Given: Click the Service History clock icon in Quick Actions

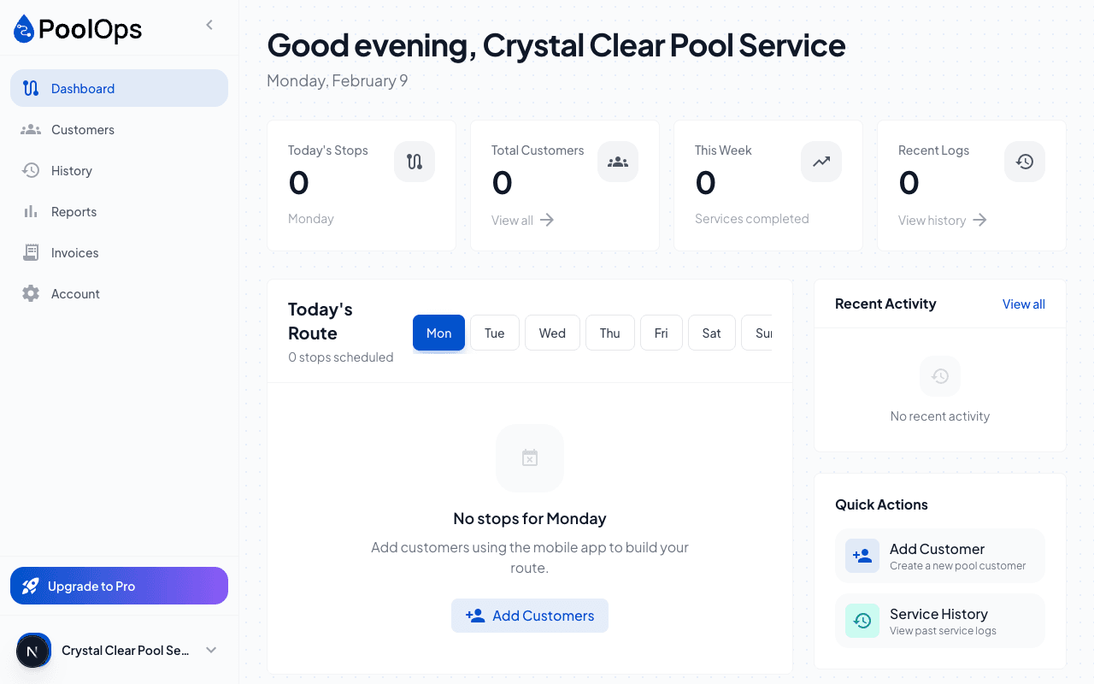Looking at the screenshot, I should tap(862, 620).
